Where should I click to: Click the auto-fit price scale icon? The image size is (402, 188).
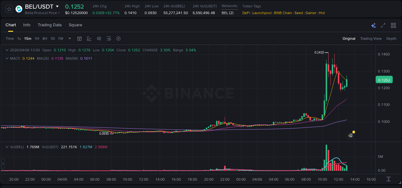388,179
